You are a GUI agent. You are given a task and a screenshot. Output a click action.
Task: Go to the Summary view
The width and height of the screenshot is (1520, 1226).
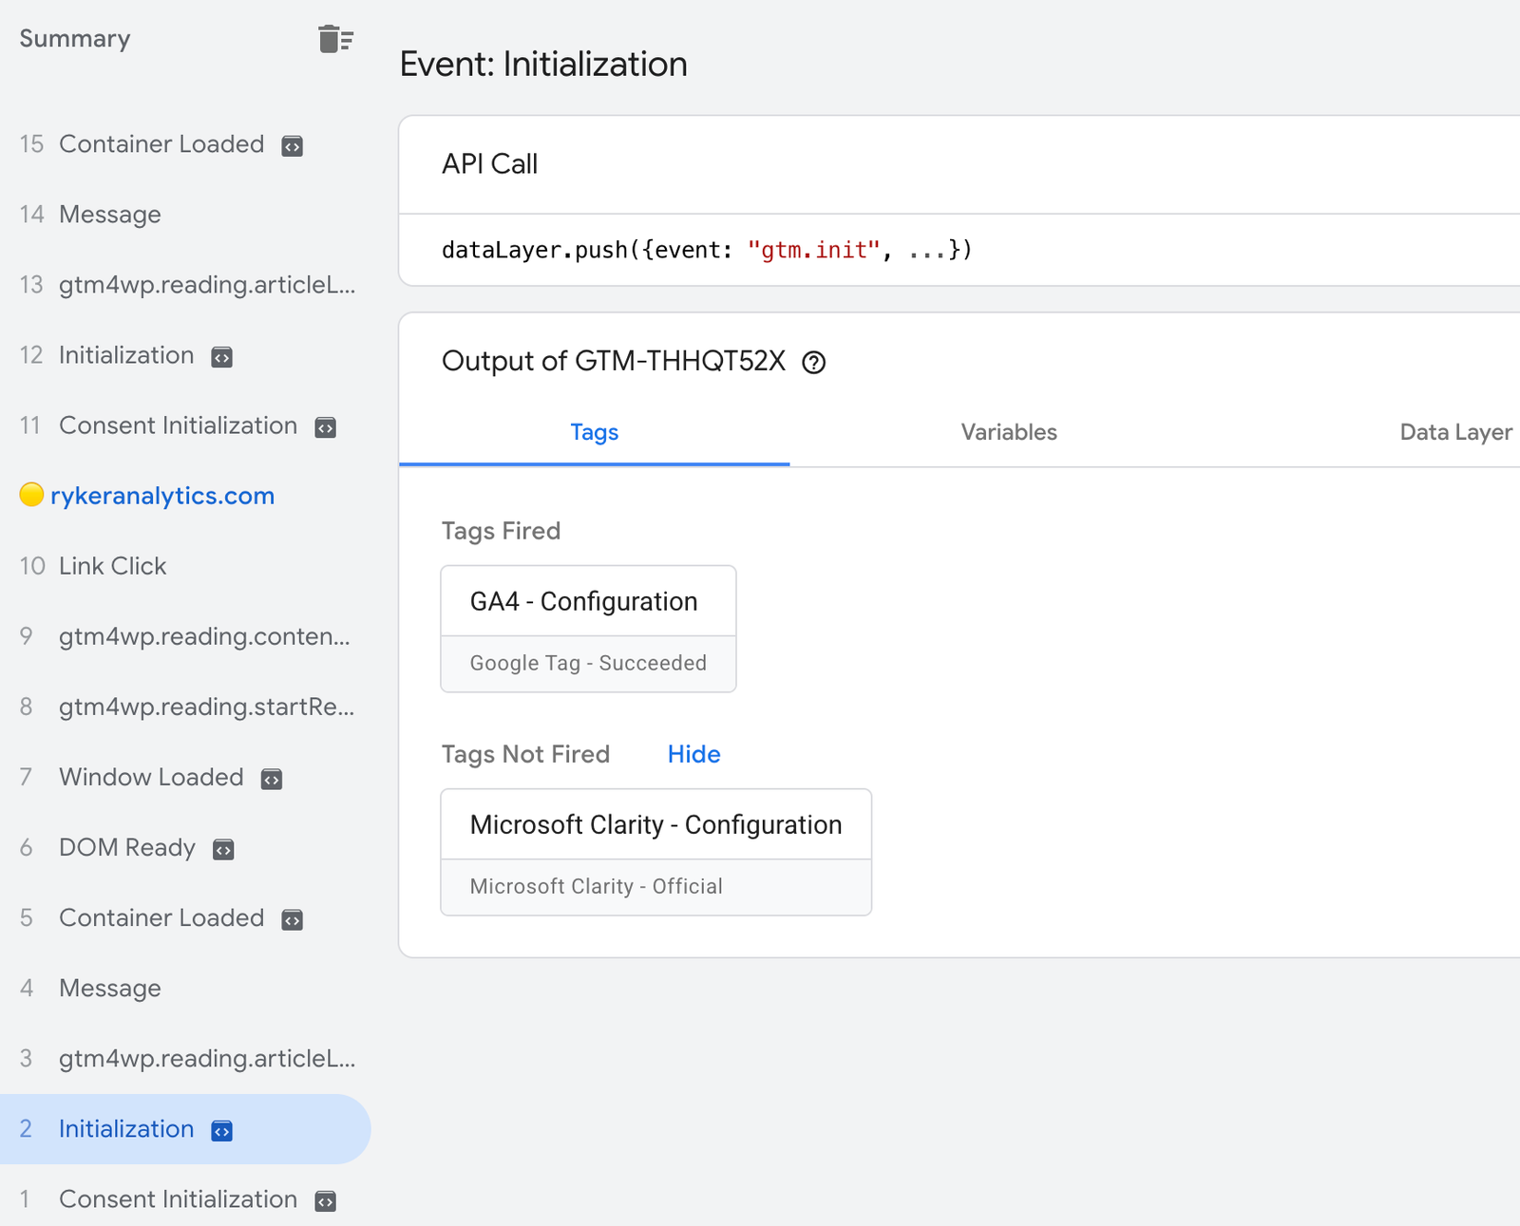pos(74,39)
